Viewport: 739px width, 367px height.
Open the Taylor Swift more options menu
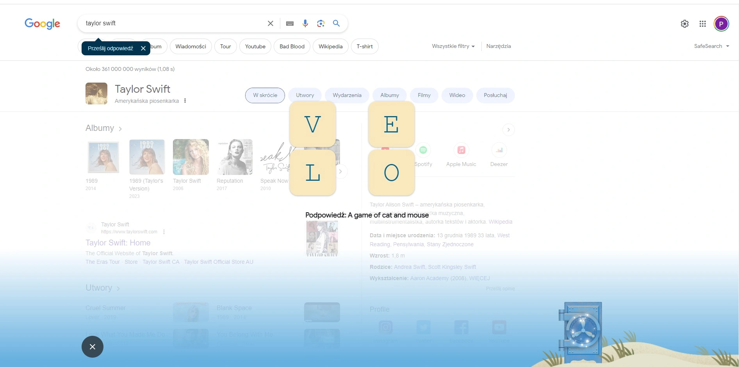185,101
